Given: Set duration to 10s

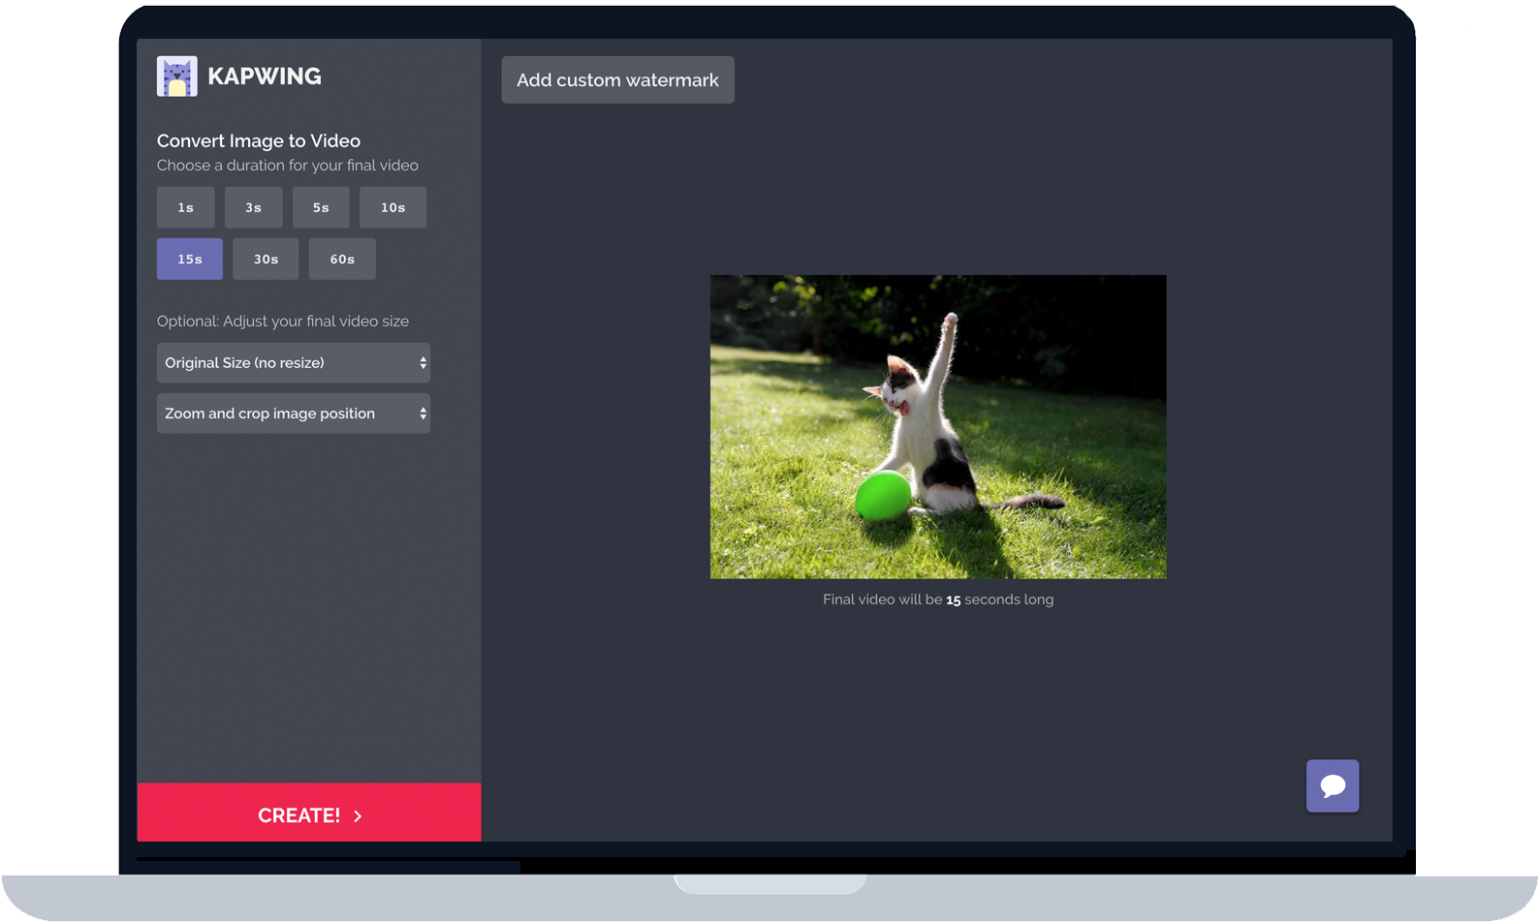Looking at the screenshot, I should pyautogui.click(x=393, y=207).
